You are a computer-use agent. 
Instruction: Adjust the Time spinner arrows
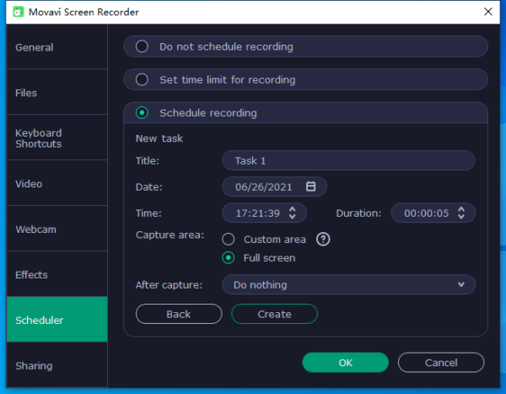point(293,213)
